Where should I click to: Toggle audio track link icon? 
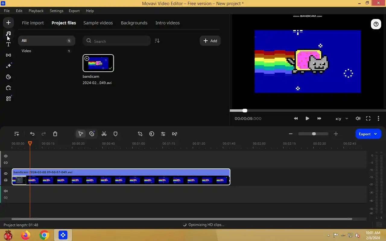6,198
